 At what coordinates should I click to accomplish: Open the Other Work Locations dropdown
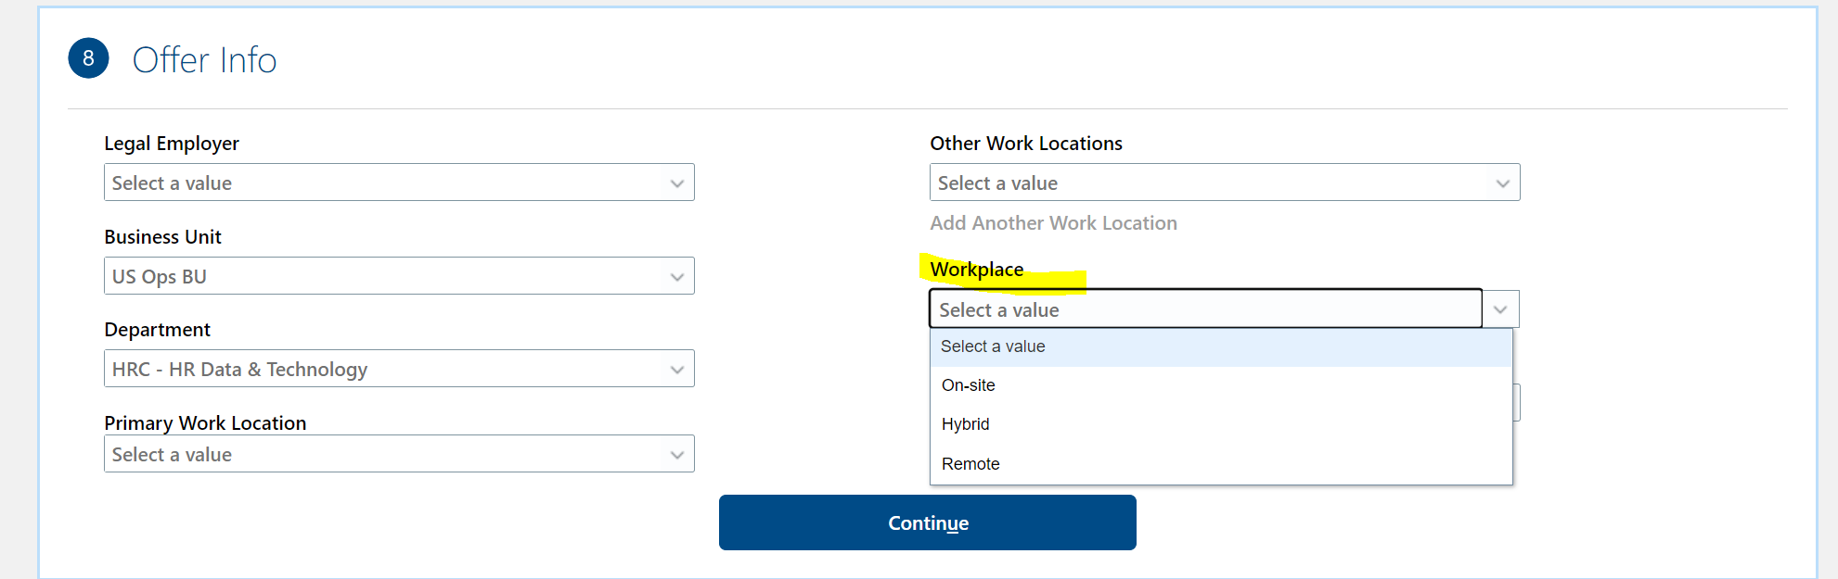(1225, 183)
